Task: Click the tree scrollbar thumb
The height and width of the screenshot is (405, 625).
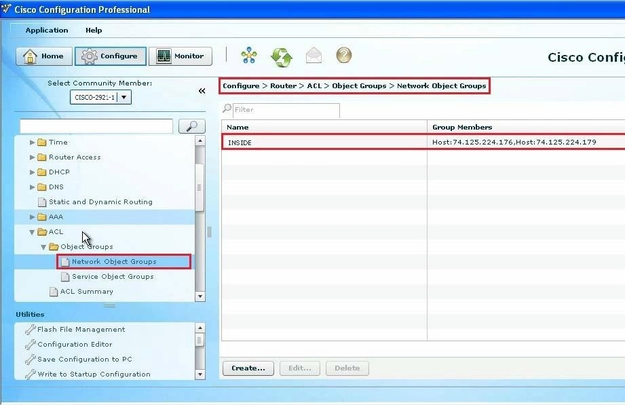Action: (200, 187)
